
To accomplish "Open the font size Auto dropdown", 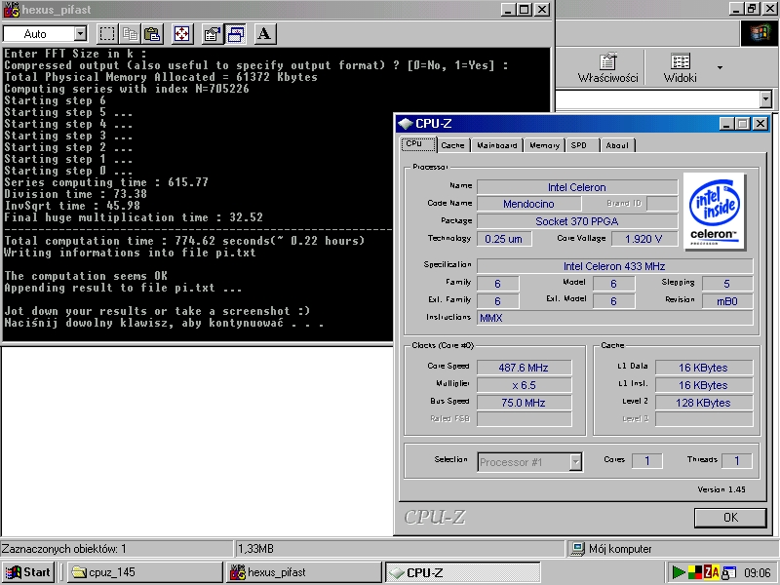I will pos(81,34).
